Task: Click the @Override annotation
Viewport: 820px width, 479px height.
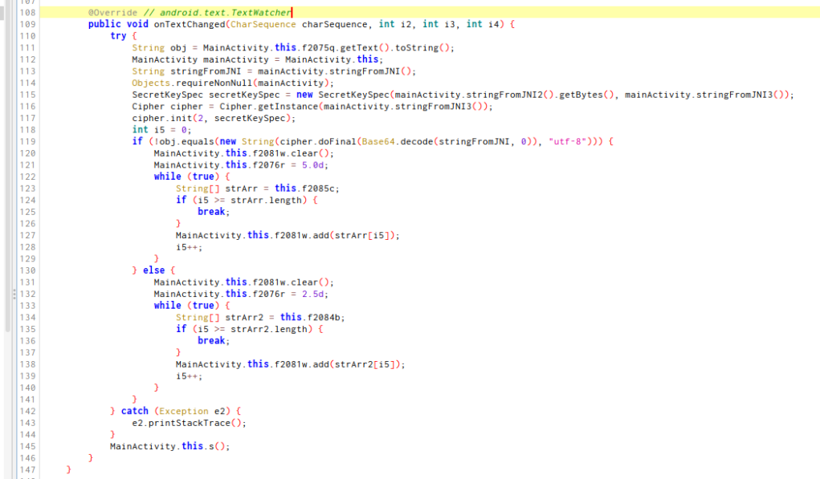Action: click(x=112, y=13)
